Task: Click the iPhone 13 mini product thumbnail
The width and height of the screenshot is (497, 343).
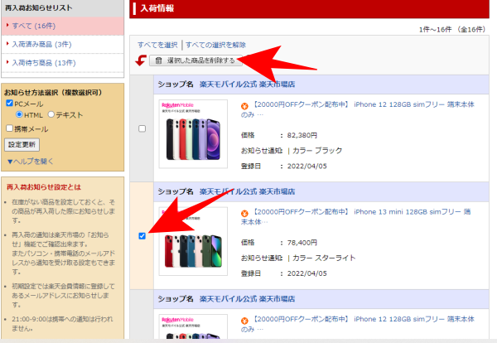Action: pyautogui.click(x=193, y=241)
